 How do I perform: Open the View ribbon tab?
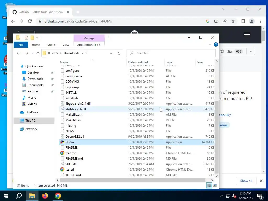pyautogui.click(x=66, y=45)
